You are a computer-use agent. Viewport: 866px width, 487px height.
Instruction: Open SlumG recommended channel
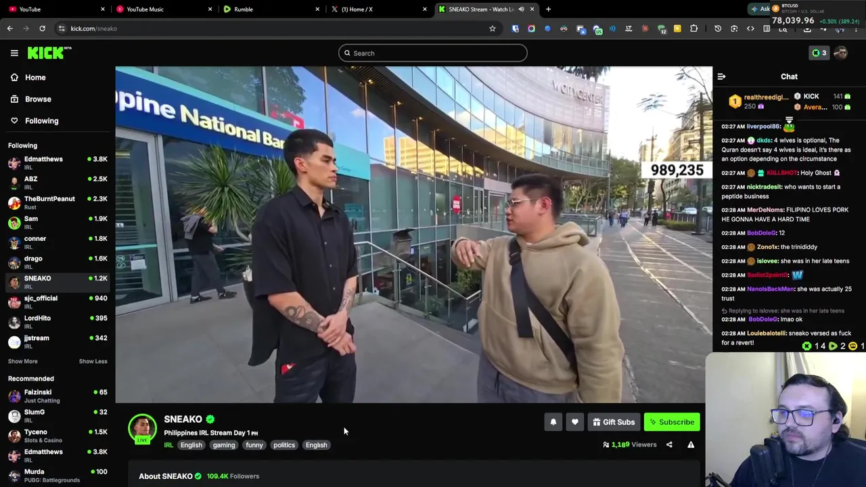tap(58, 415)
